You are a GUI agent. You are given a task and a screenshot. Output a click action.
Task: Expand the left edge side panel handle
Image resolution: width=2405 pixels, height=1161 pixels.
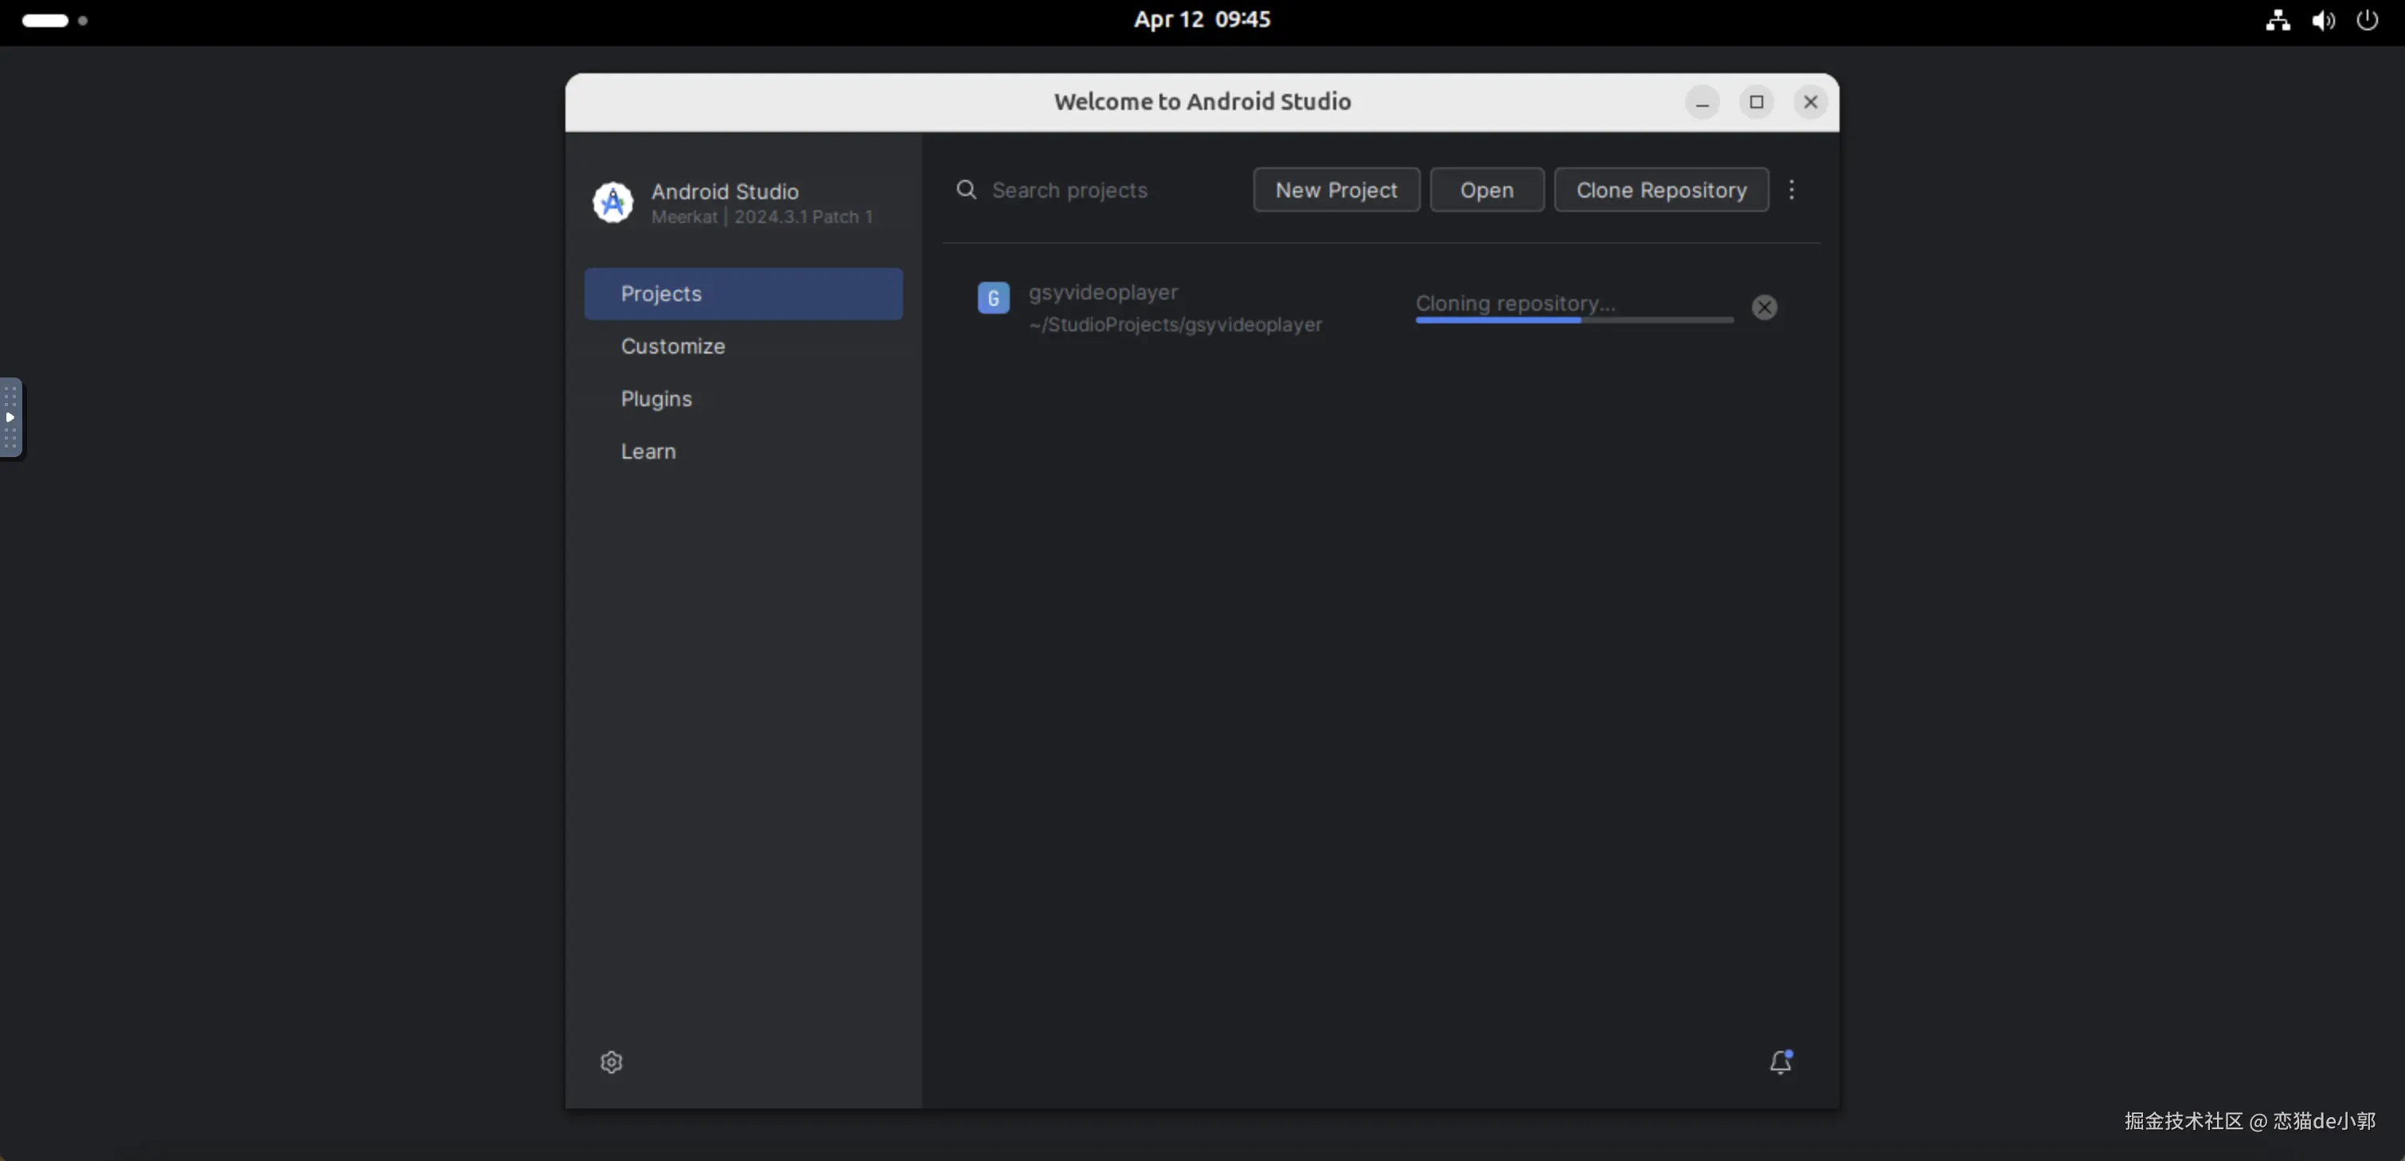10,417
